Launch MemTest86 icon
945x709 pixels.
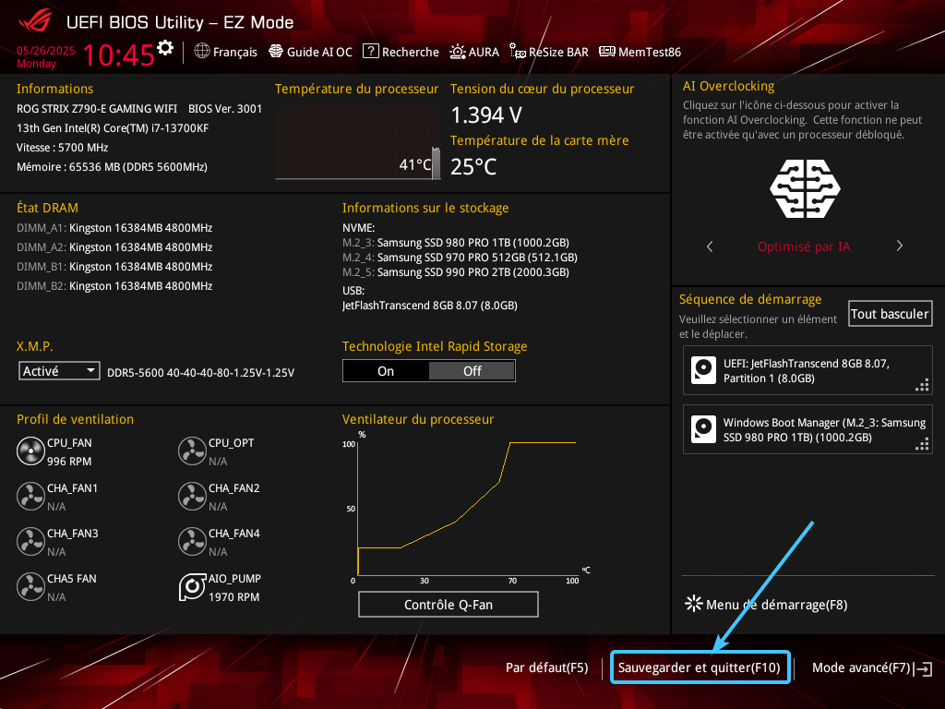click(x=607, y=52)
